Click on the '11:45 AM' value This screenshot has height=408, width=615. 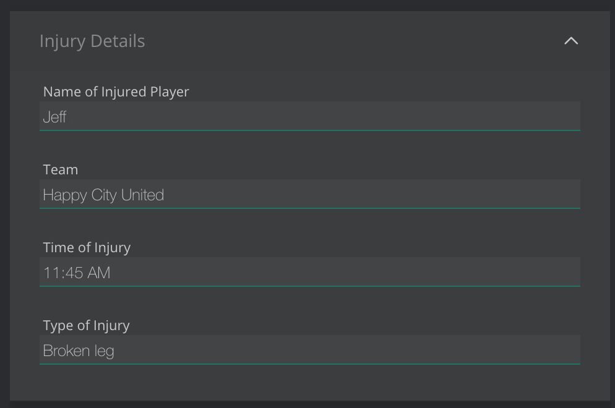point(77,273)
